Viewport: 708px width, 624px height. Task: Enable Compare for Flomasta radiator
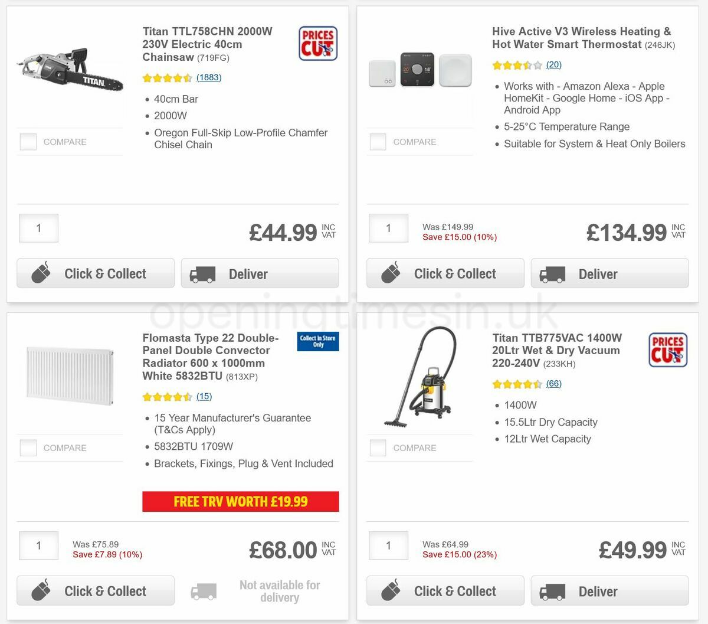(28, 447)
